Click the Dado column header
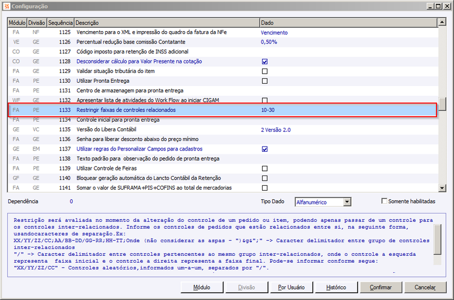This screenshot has height=300, width=454. tap(348, 23)
